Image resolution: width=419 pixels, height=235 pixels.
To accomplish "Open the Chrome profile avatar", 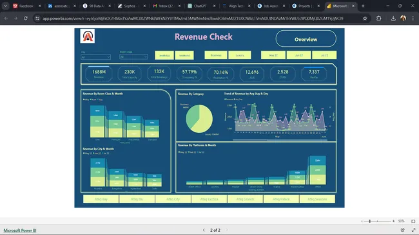I will [x=404, y=18].
